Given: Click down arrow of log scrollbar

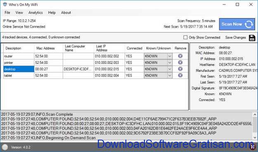Looking at the screenshot, I should point(255,138).
